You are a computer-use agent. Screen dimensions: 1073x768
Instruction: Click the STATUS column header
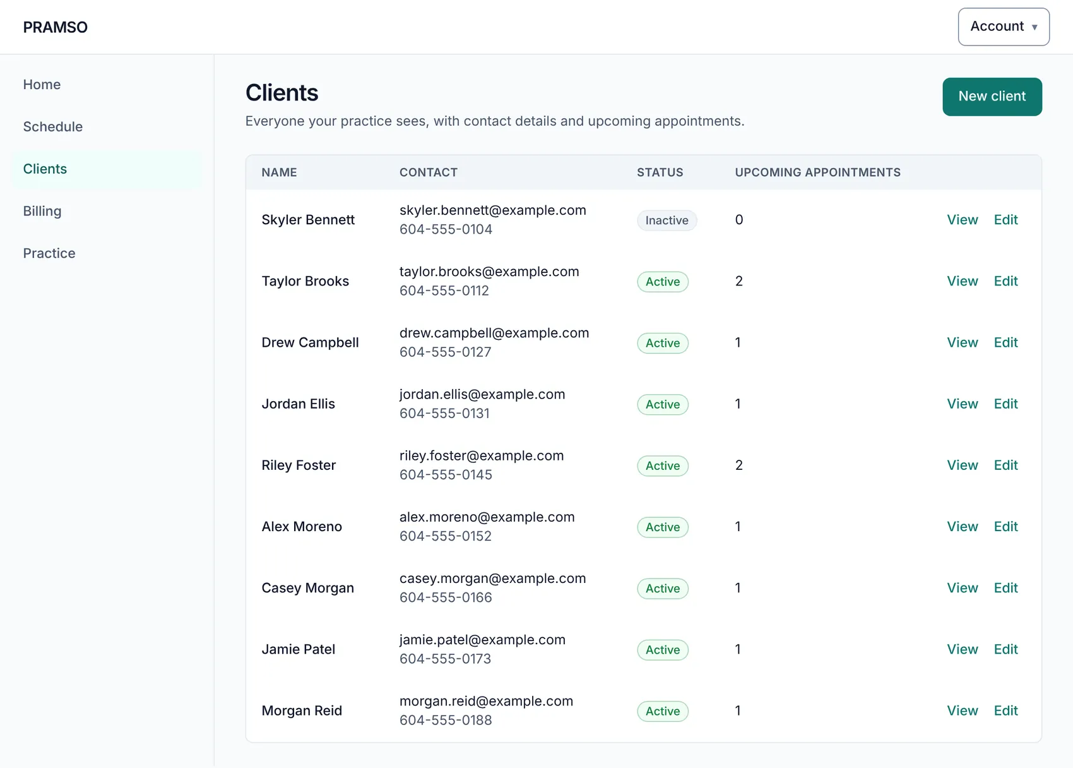[660, 172]
